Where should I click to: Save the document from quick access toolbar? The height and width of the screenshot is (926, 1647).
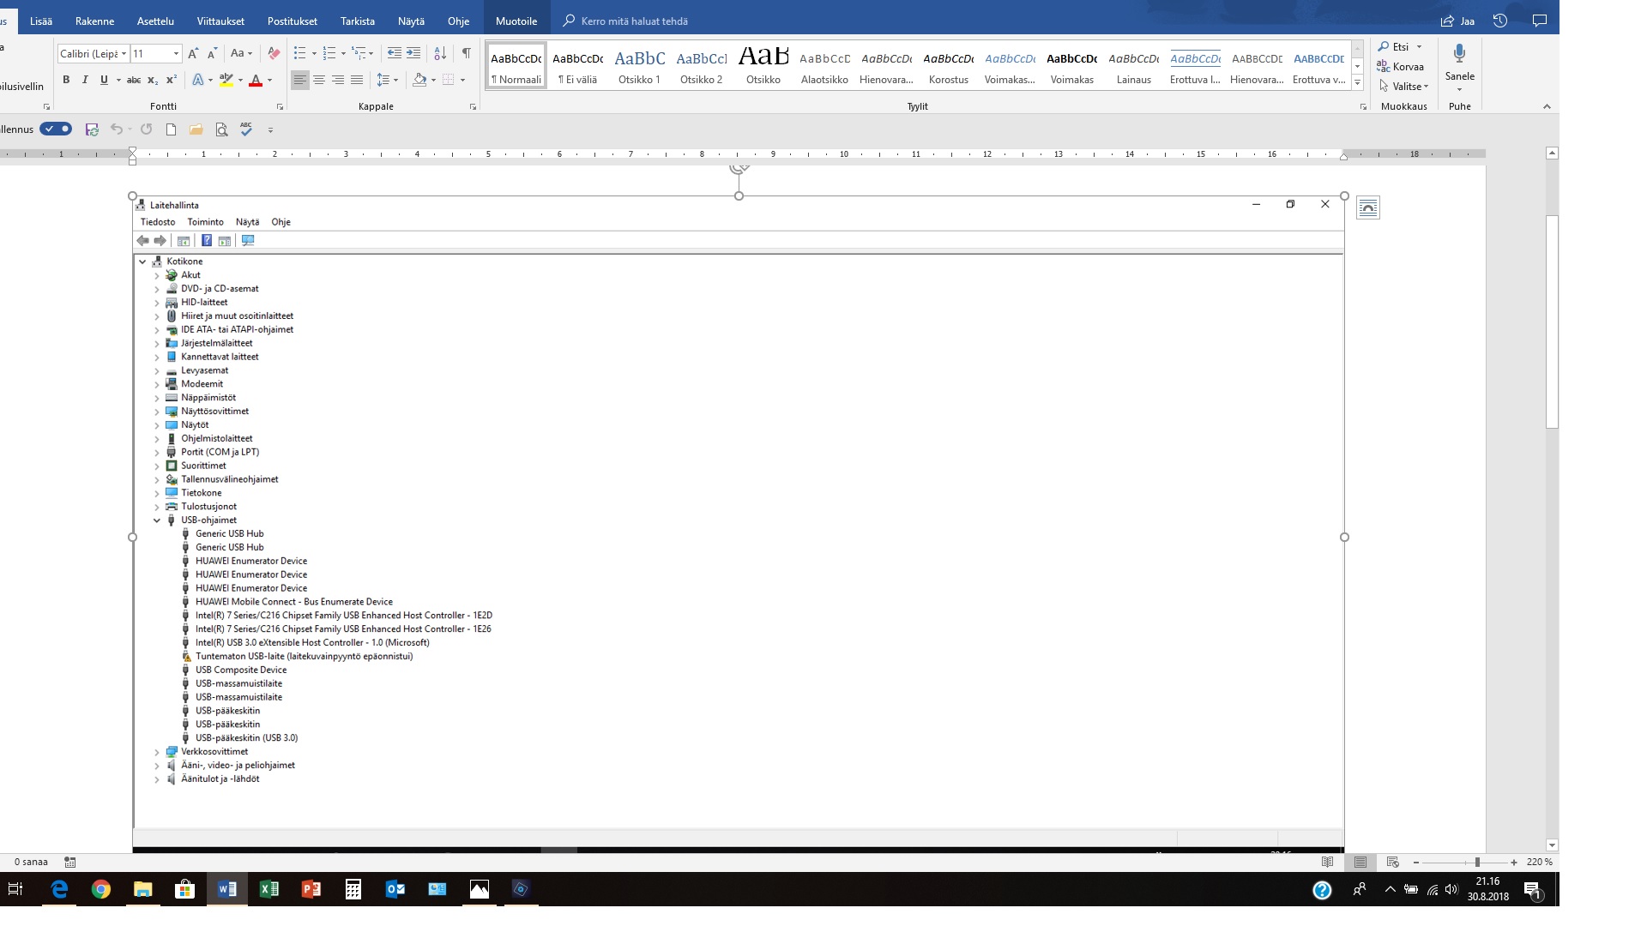[x=92, y=129]
